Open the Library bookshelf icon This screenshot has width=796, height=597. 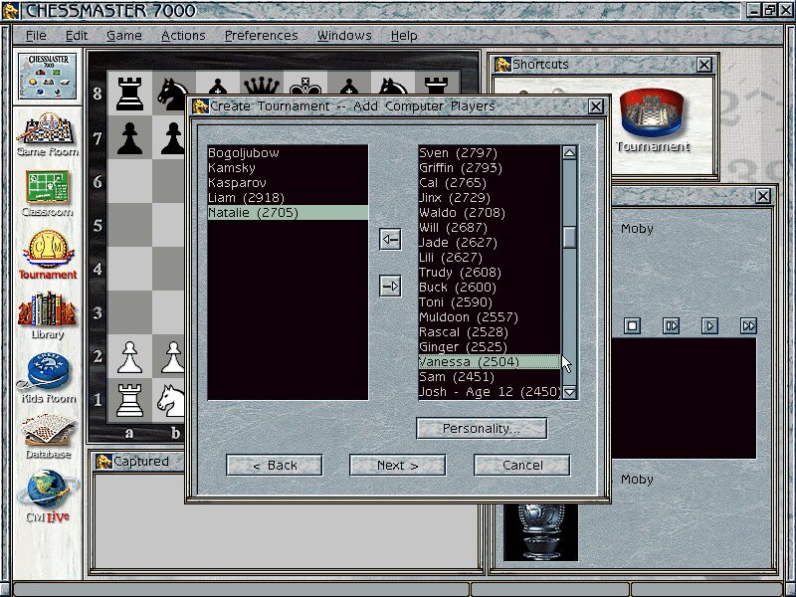[x=47, y=315]
